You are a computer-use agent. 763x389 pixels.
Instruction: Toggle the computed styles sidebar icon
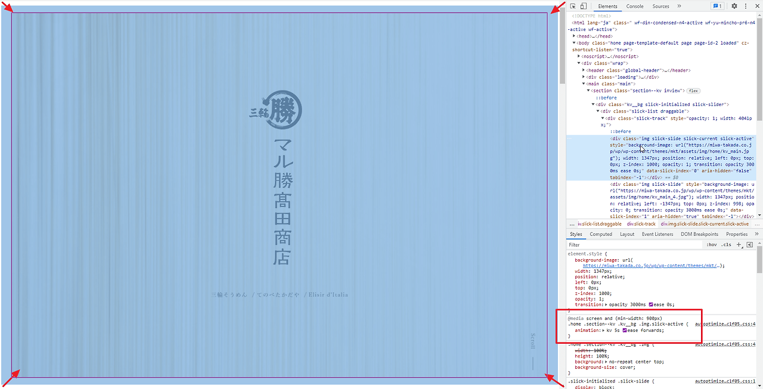tap(750, 245)
